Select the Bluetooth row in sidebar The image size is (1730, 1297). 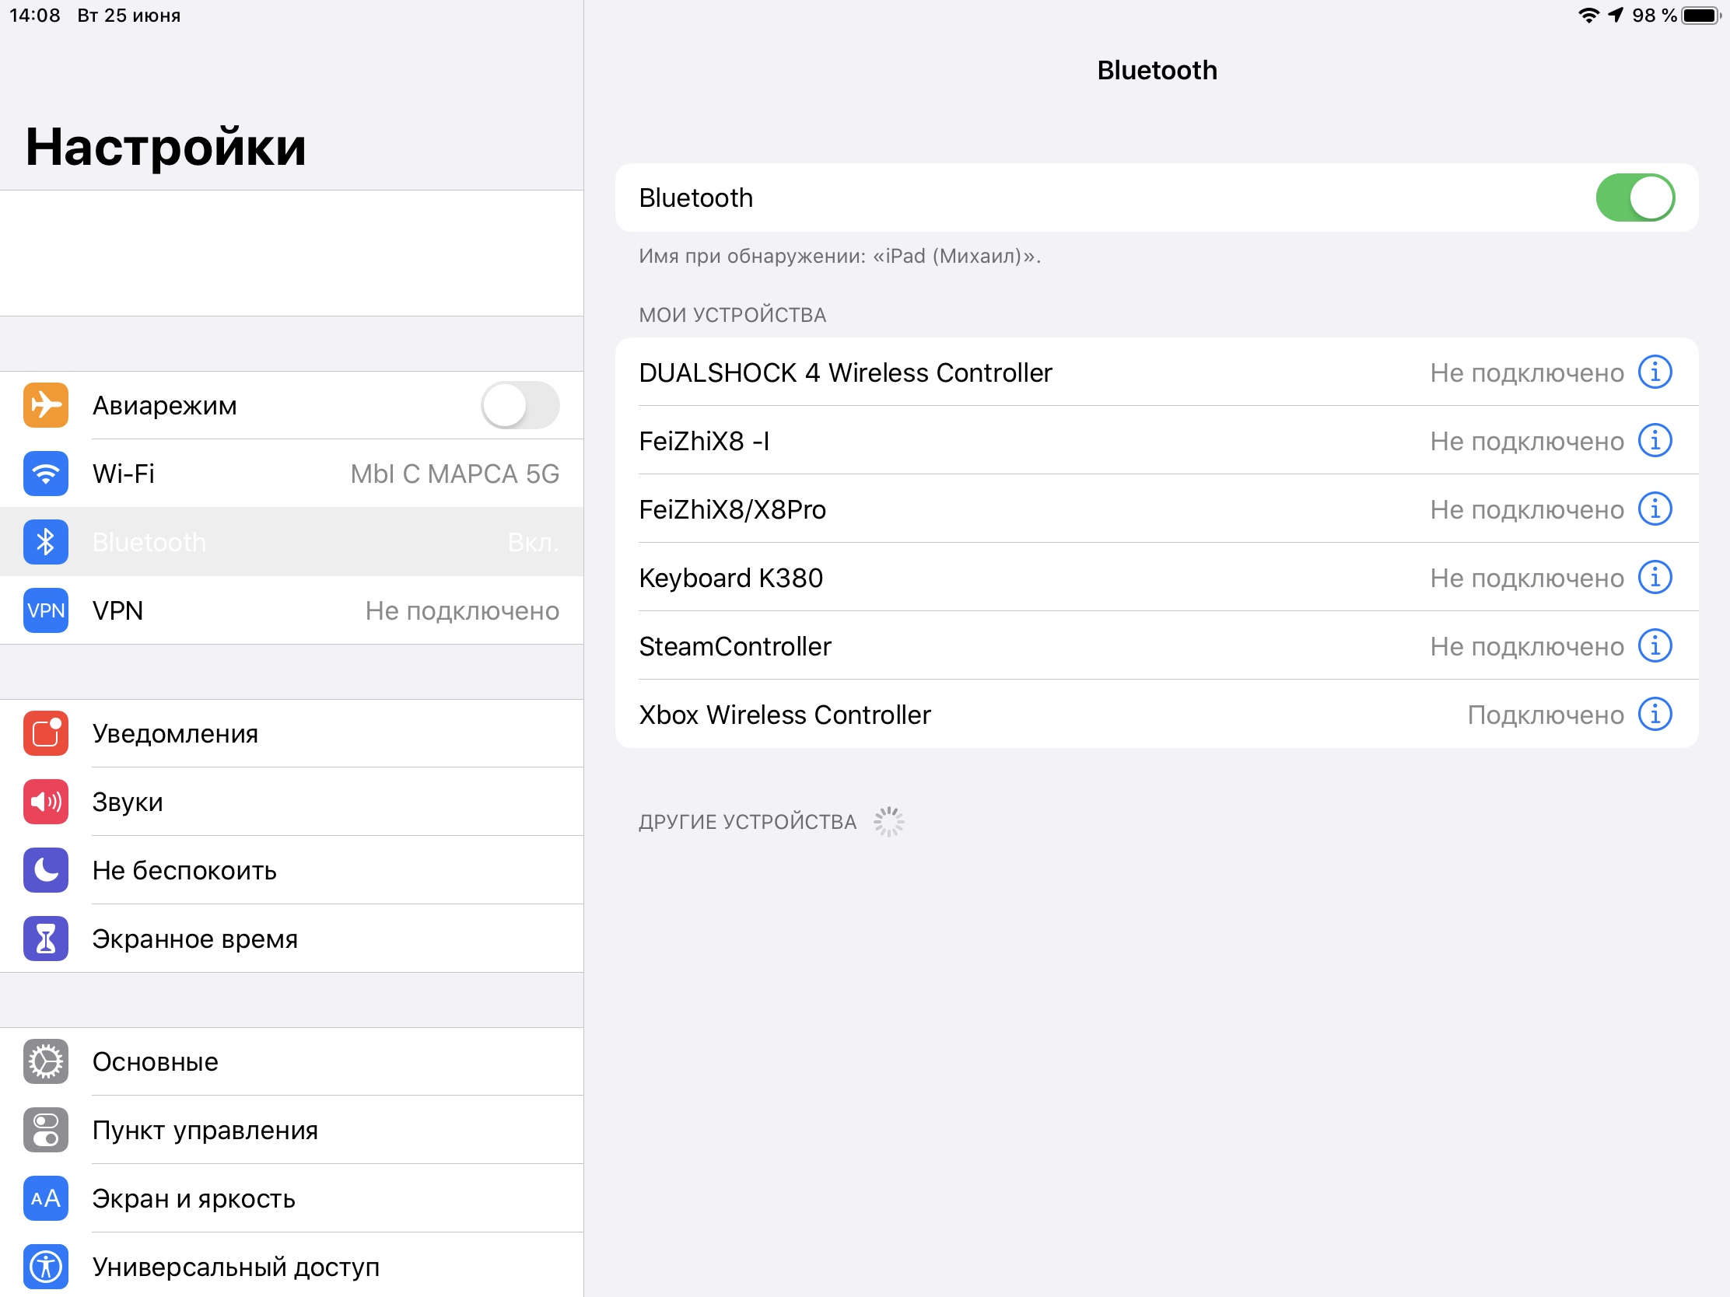point(291,542)
